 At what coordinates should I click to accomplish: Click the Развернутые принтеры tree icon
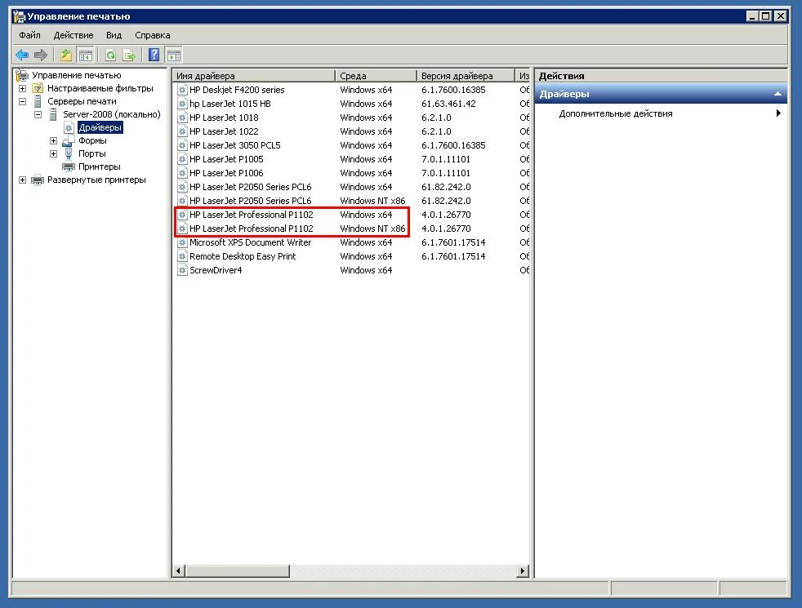38,180
